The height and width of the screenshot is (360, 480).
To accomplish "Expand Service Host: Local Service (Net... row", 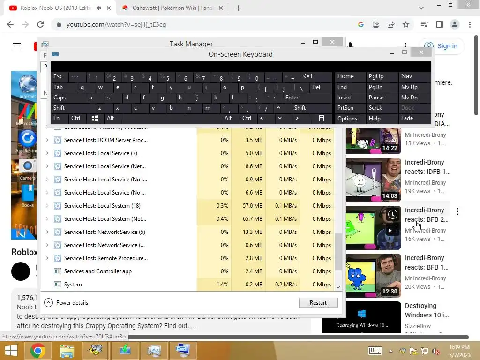I will coord(47,166).
